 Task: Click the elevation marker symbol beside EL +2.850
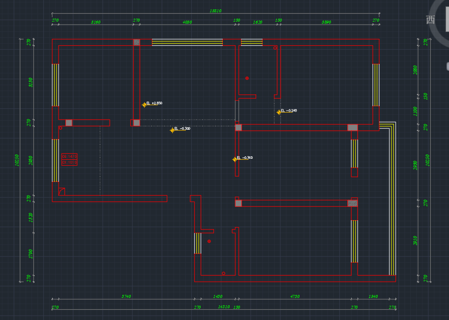(144, 105)
